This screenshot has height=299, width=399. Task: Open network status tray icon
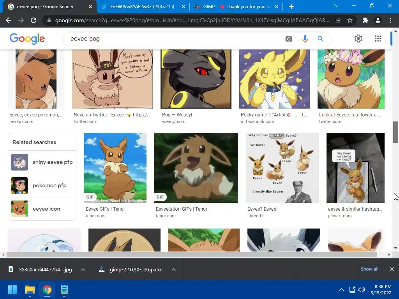[x=352, y=290]
